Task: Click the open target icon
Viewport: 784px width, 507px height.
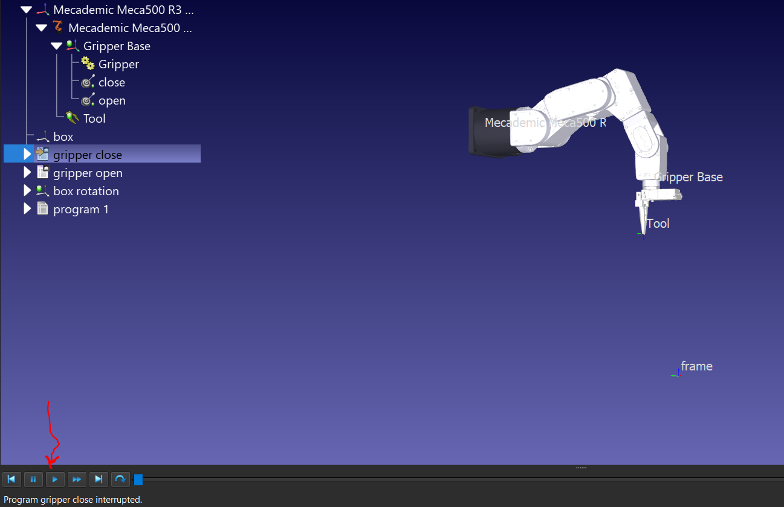Action: point(88,100)
